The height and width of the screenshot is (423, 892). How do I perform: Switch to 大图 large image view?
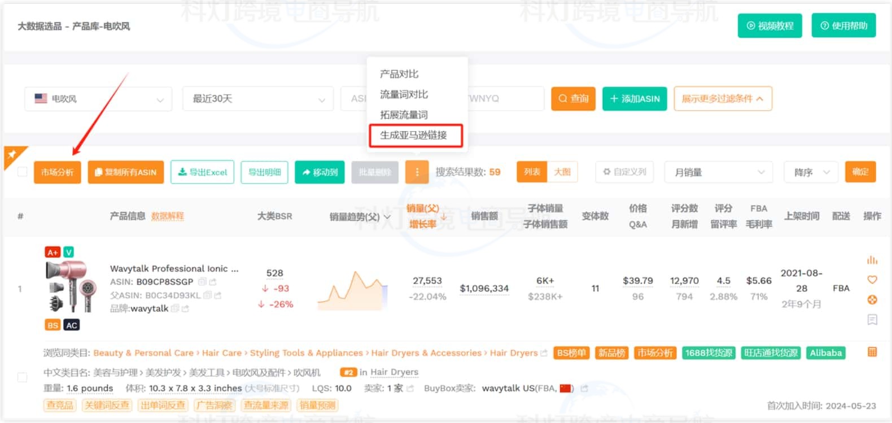coord(562,172)
